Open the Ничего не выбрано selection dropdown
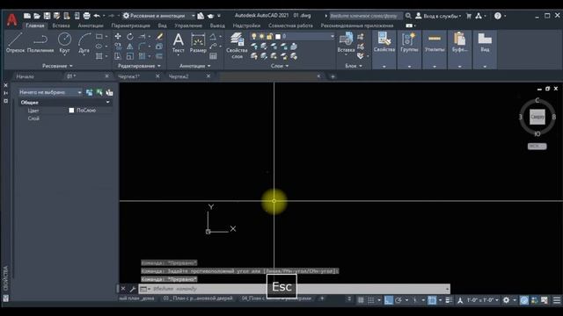Viewport: 563px width, 316px height. (50, 92)
